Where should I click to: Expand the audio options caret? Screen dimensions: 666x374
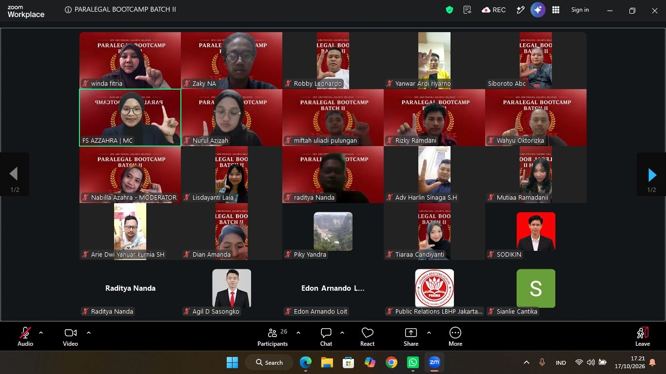pos(41,333)
